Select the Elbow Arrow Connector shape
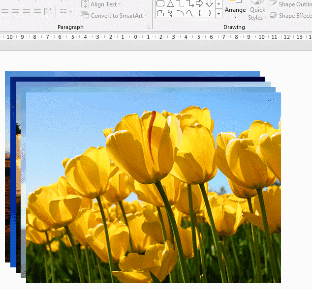Viewport: 312px width, 289px height. (x=190, y=3)
